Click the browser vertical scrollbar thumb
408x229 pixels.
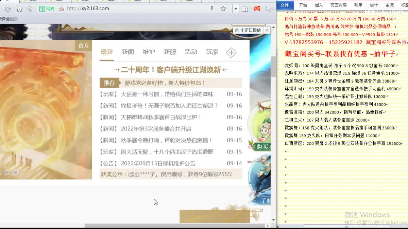click(273, 67)
